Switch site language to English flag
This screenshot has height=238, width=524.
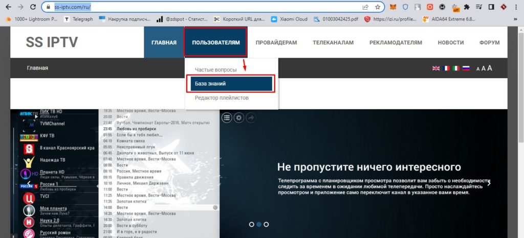point(436,68)
